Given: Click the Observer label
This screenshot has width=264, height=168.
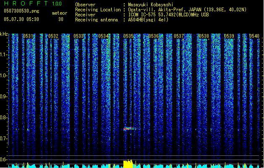Looking at the screenshot, I should coord(85,5).
